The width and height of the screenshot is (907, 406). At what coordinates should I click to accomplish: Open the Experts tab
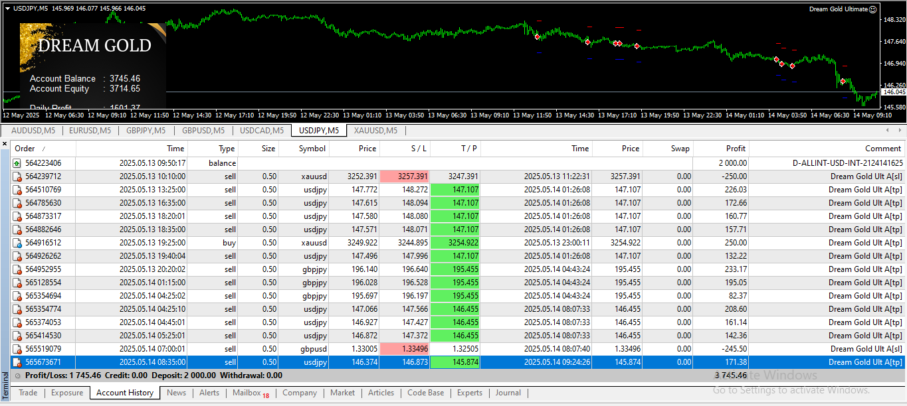click(x=470, y=393)
